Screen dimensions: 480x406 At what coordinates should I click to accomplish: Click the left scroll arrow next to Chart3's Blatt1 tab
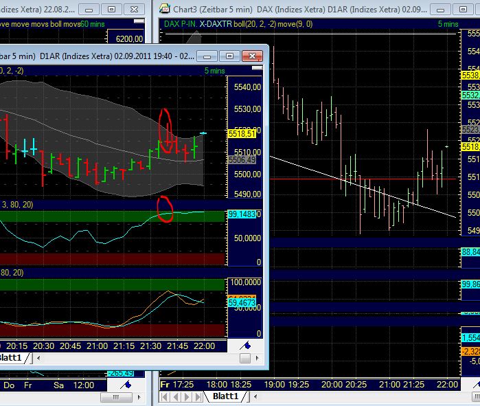pos(255,397)
